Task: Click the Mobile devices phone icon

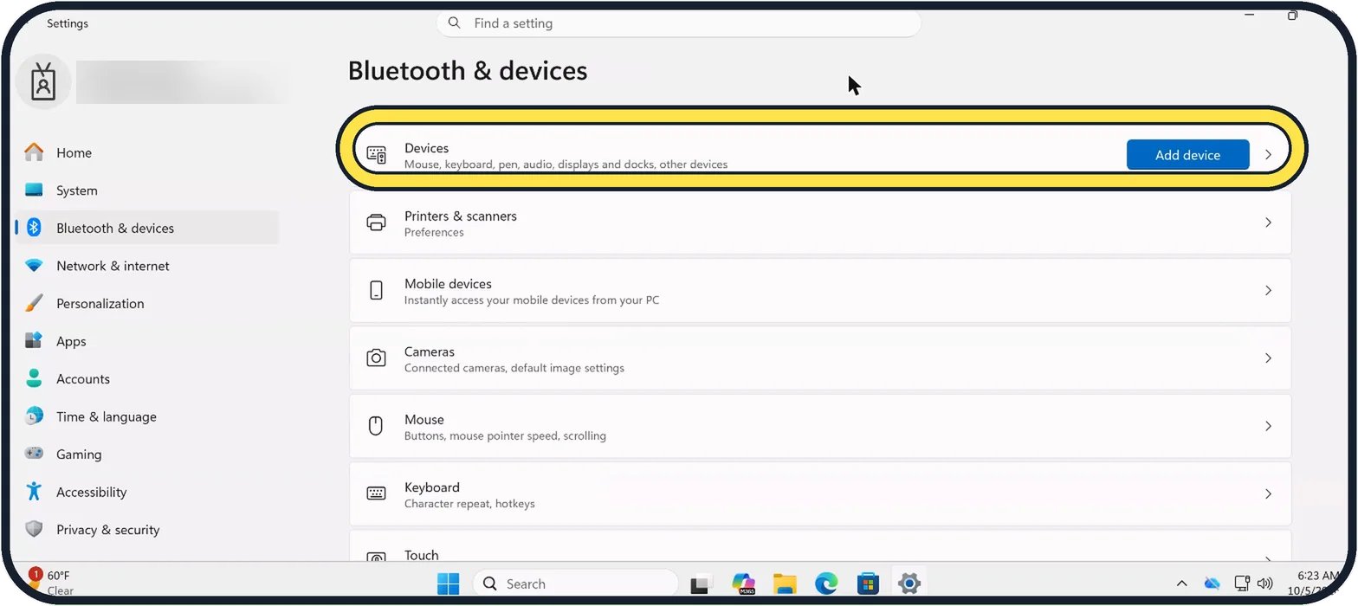Action: (x=376, y=291)
